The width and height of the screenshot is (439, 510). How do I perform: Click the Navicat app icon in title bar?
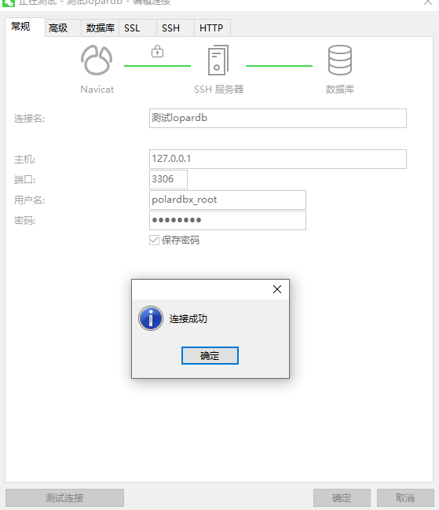tap(8, 2)
